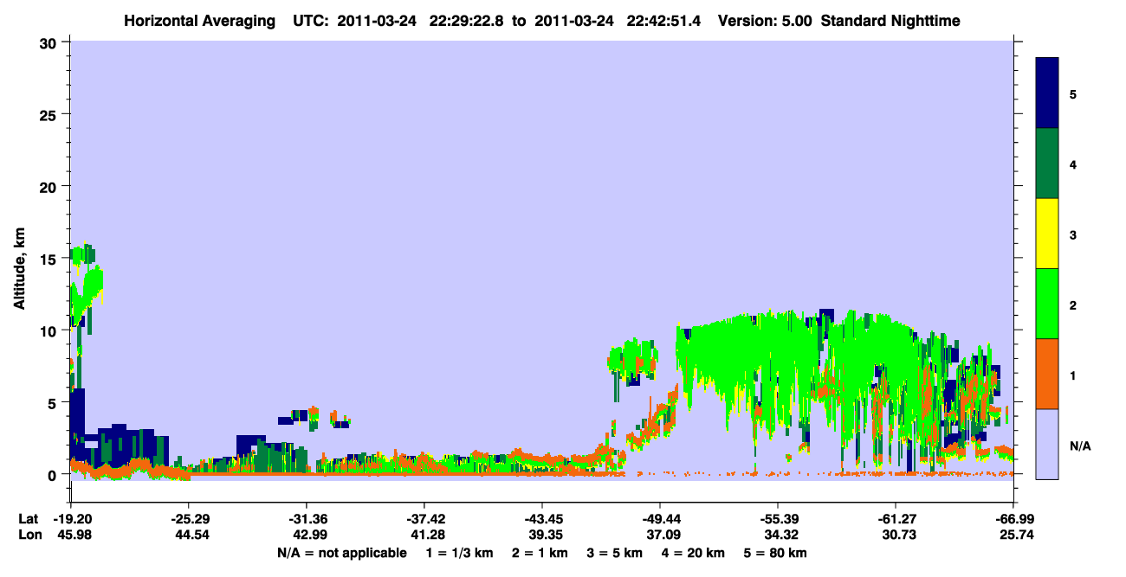Click the '2 = 1 km' legend text

pos(541,553)
